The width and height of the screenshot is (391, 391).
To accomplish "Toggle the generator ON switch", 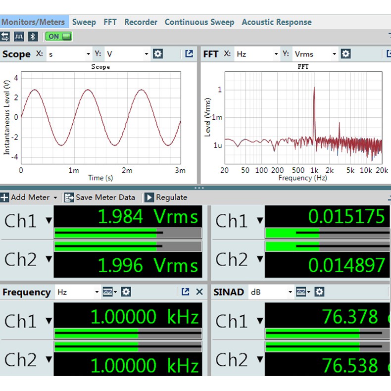I will pos(59,37).
